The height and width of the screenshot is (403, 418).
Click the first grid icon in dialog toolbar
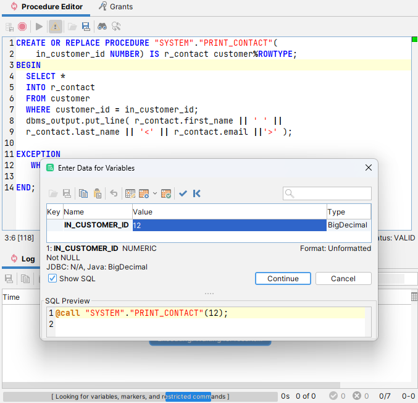click(x=130, y=193)
